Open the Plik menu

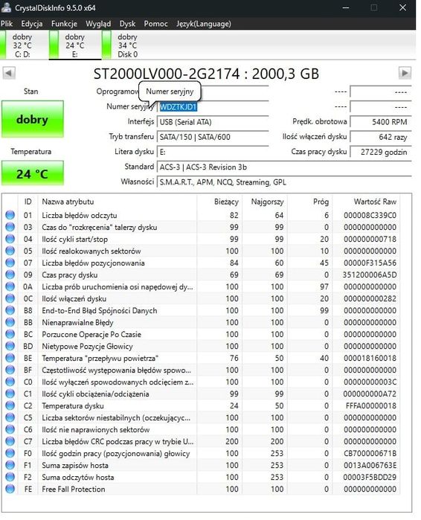tap(7, 24)
